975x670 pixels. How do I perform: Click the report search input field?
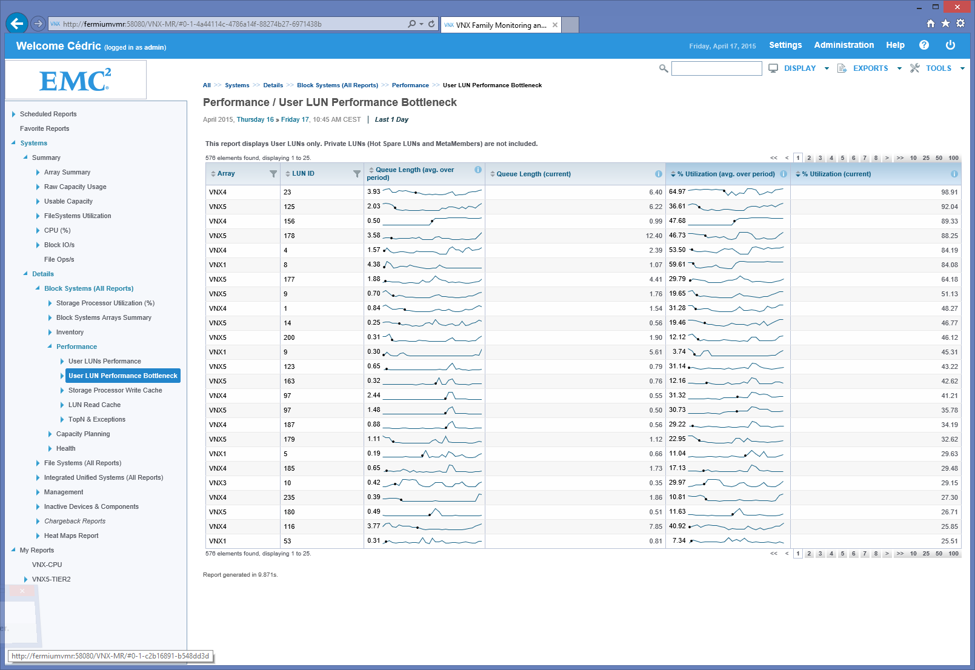point(716,68)
